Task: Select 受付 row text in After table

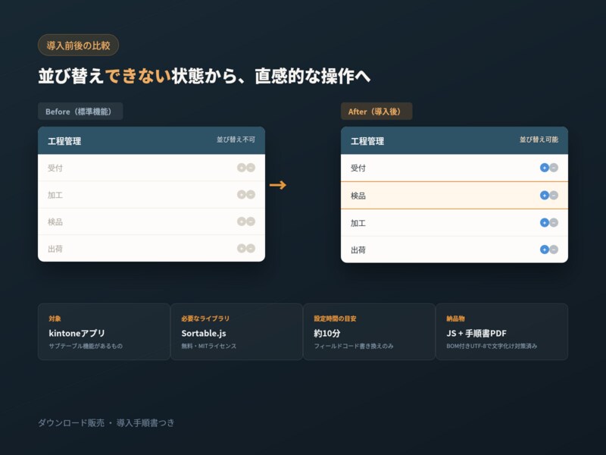Action: [358, 168]
